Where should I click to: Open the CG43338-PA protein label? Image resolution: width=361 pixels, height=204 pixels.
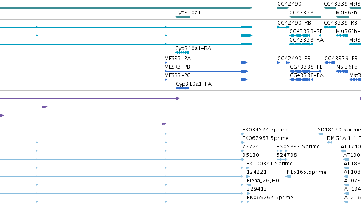[307, 75]
